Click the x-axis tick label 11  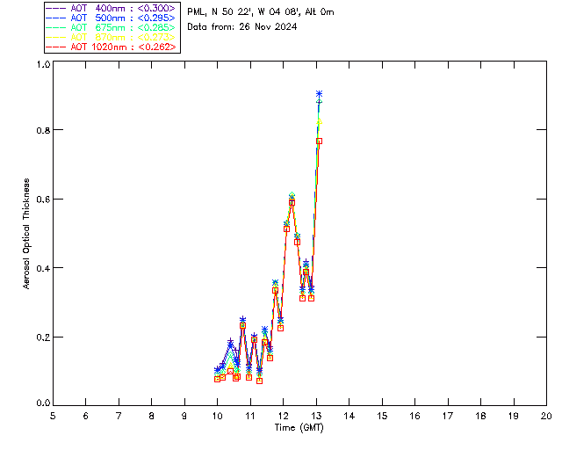250,416
